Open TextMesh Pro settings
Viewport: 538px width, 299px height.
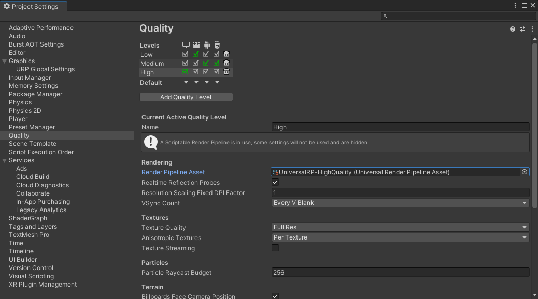pos(29,235)
